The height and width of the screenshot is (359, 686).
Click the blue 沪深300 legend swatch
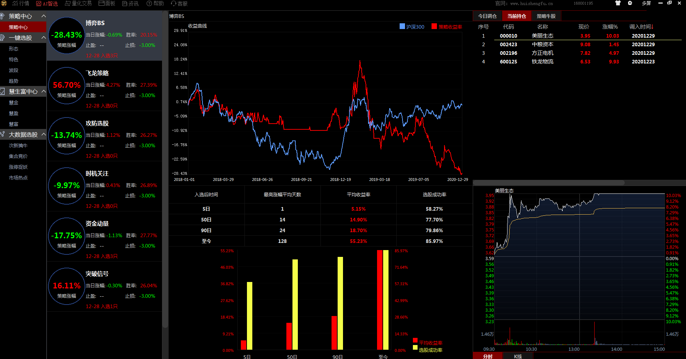coord(402,27)
